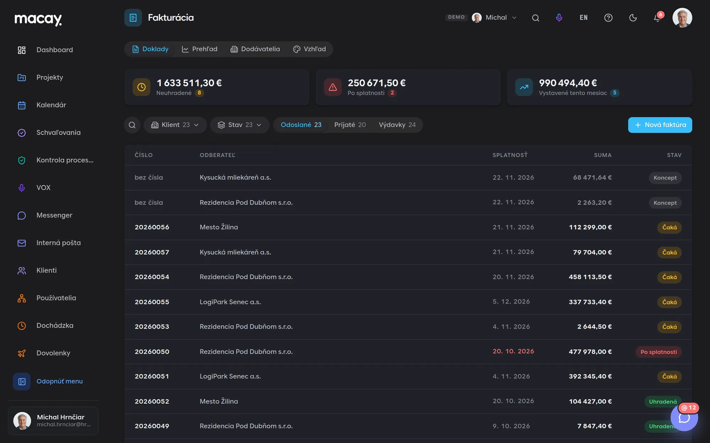Open Dochádzka attendance section
The image size is (710, 443).
point(54,325)
